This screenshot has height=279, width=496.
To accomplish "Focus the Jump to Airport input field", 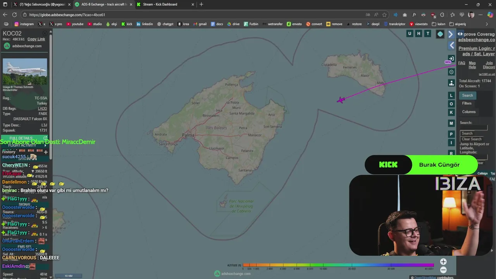I will point(474,157).
